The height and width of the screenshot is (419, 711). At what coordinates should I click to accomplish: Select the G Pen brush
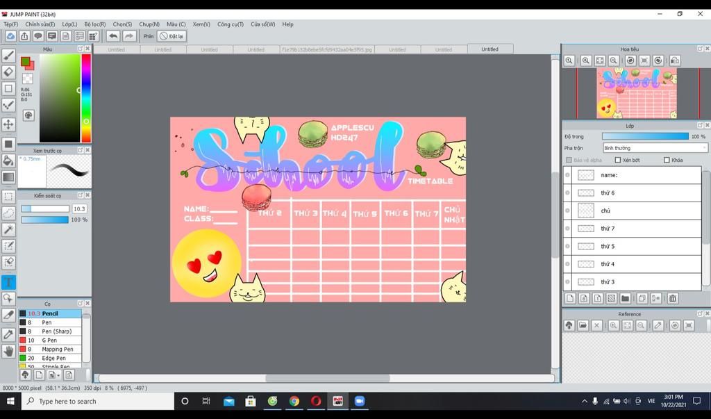[50, 340]
